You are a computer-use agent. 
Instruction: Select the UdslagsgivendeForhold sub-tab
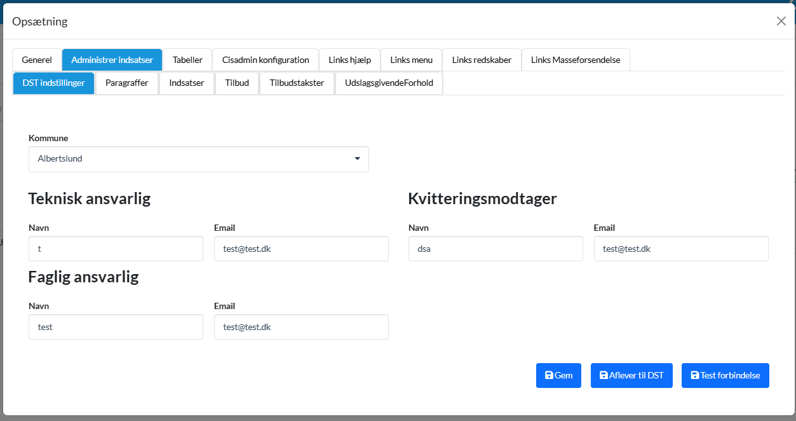tap(389, 83)
